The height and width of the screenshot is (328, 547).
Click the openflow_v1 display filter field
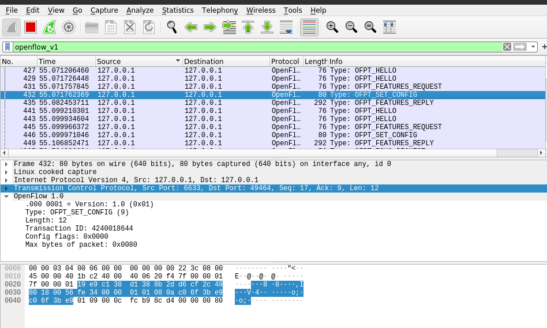tap(257, 47)
